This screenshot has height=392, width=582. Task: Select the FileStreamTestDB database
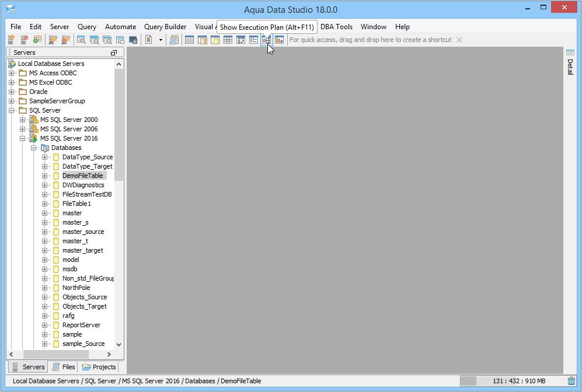point(87,194)
